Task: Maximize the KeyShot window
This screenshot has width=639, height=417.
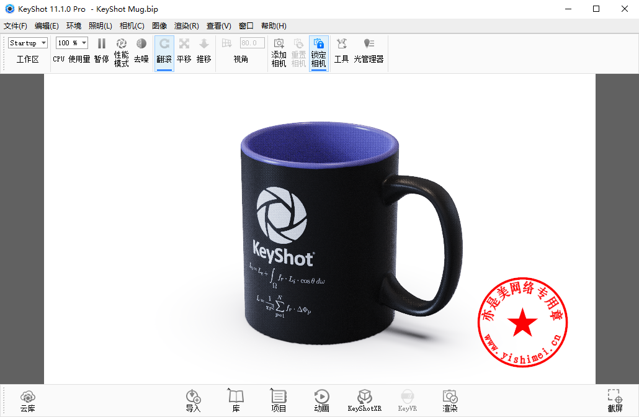Action: [596, 9]
